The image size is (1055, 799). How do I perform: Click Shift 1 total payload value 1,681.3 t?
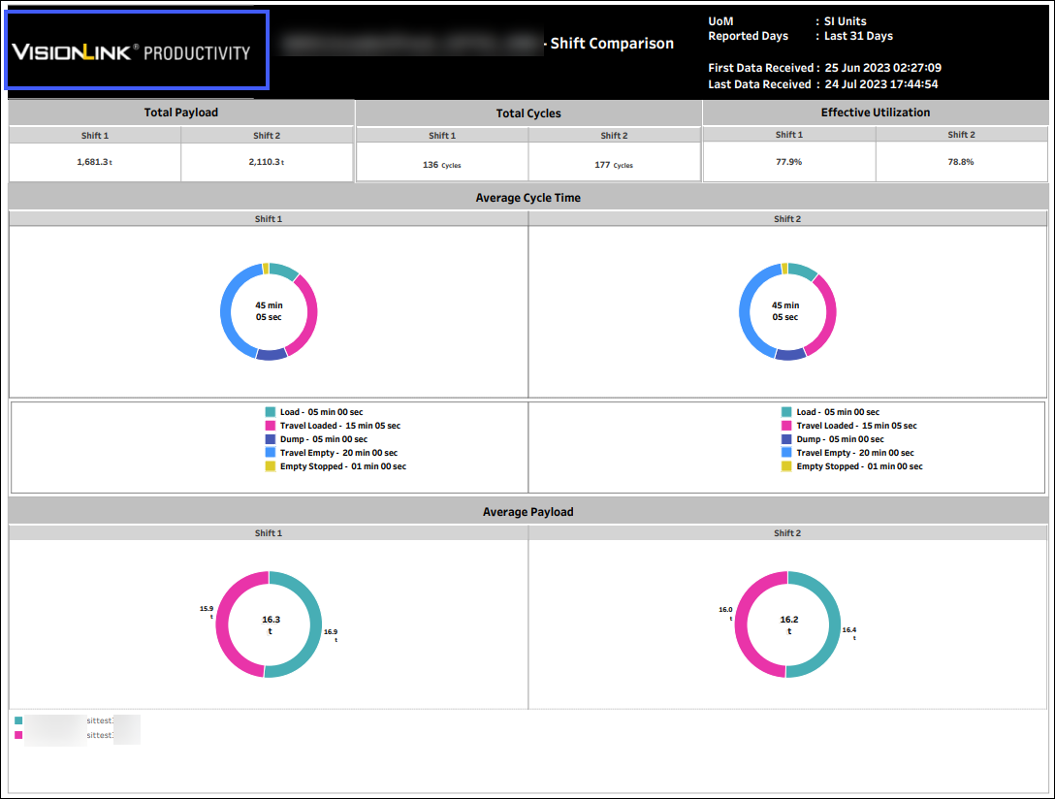pyautogui.click(x=94, y=162)
